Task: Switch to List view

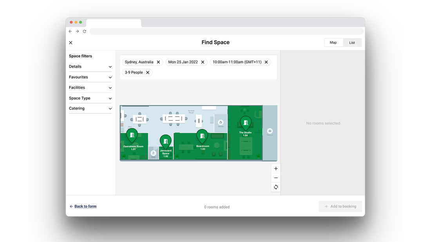Action: (351, 42)
